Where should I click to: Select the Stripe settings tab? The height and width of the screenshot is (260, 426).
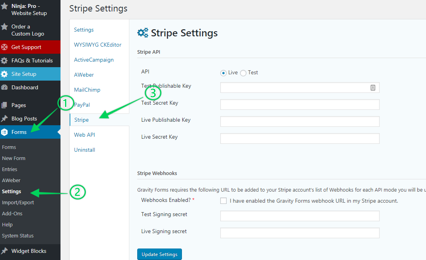point(81,120)
